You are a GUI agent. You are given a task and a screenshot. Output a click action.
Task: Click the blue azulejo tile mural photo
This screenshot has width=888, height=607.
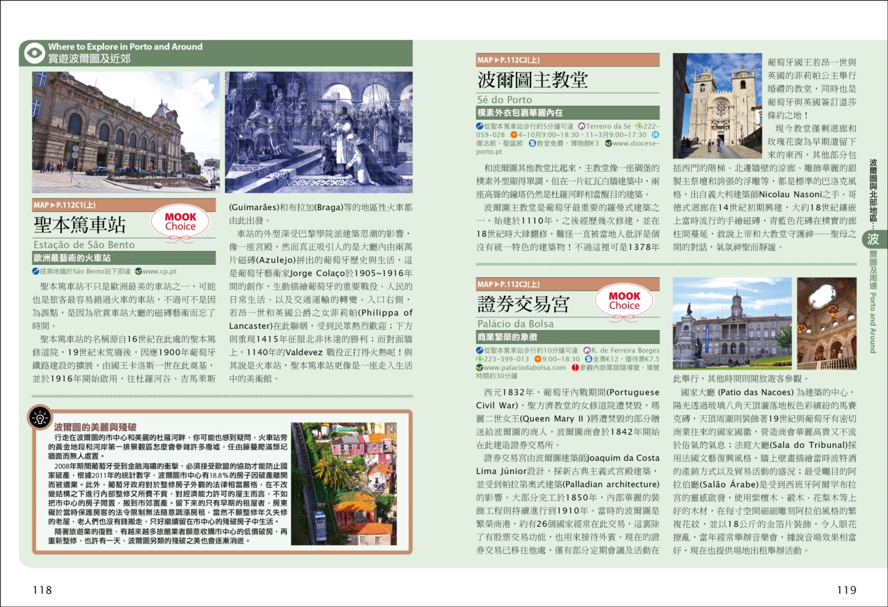pos(318,132)
